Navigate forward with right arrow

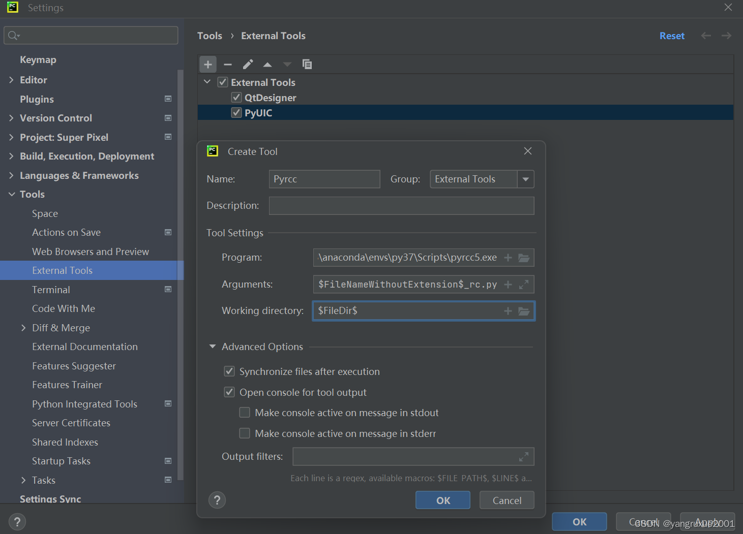click(726, 36)
